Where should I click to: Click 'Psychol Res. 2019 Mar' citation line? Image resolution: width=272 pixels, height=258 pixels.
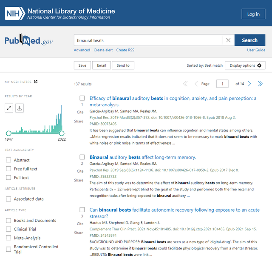click(x=162, y=117)
